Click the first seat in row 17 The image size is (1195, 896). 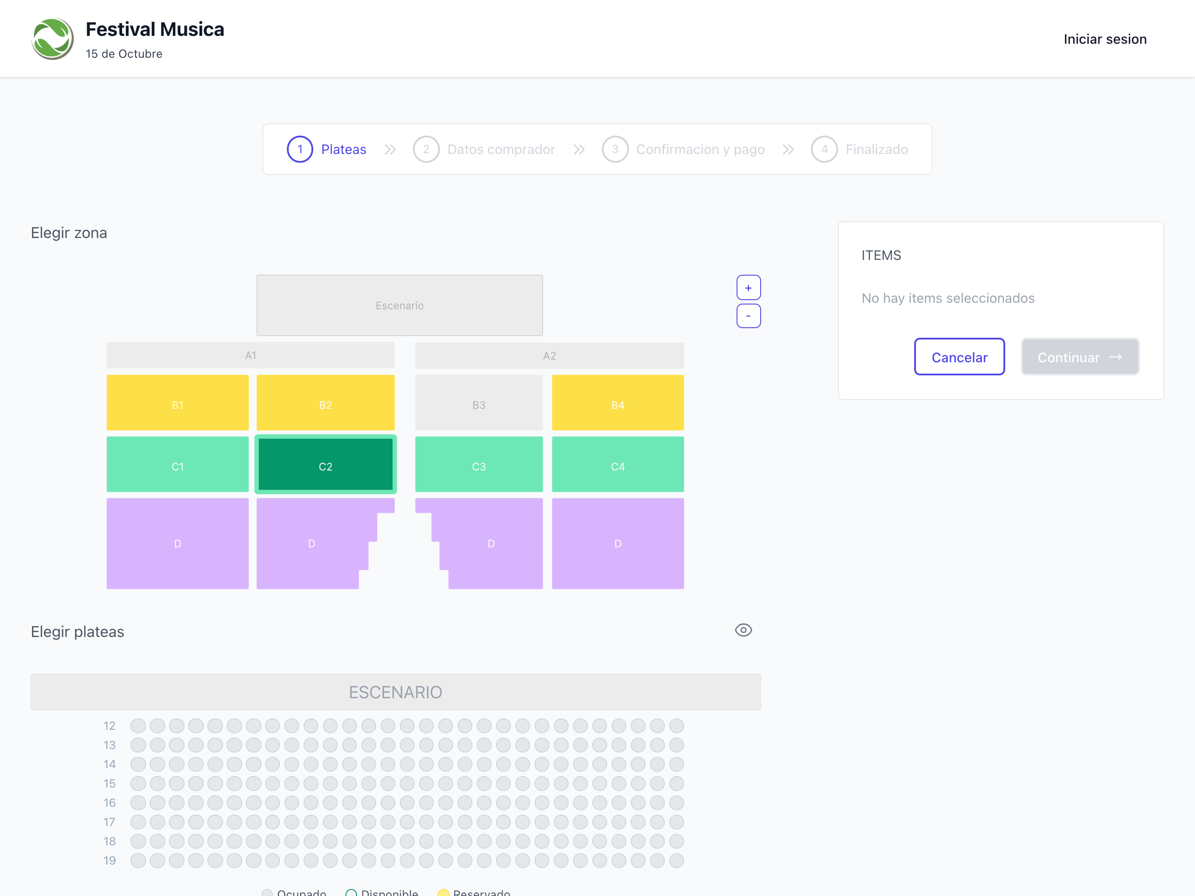[x=138, y=822]
